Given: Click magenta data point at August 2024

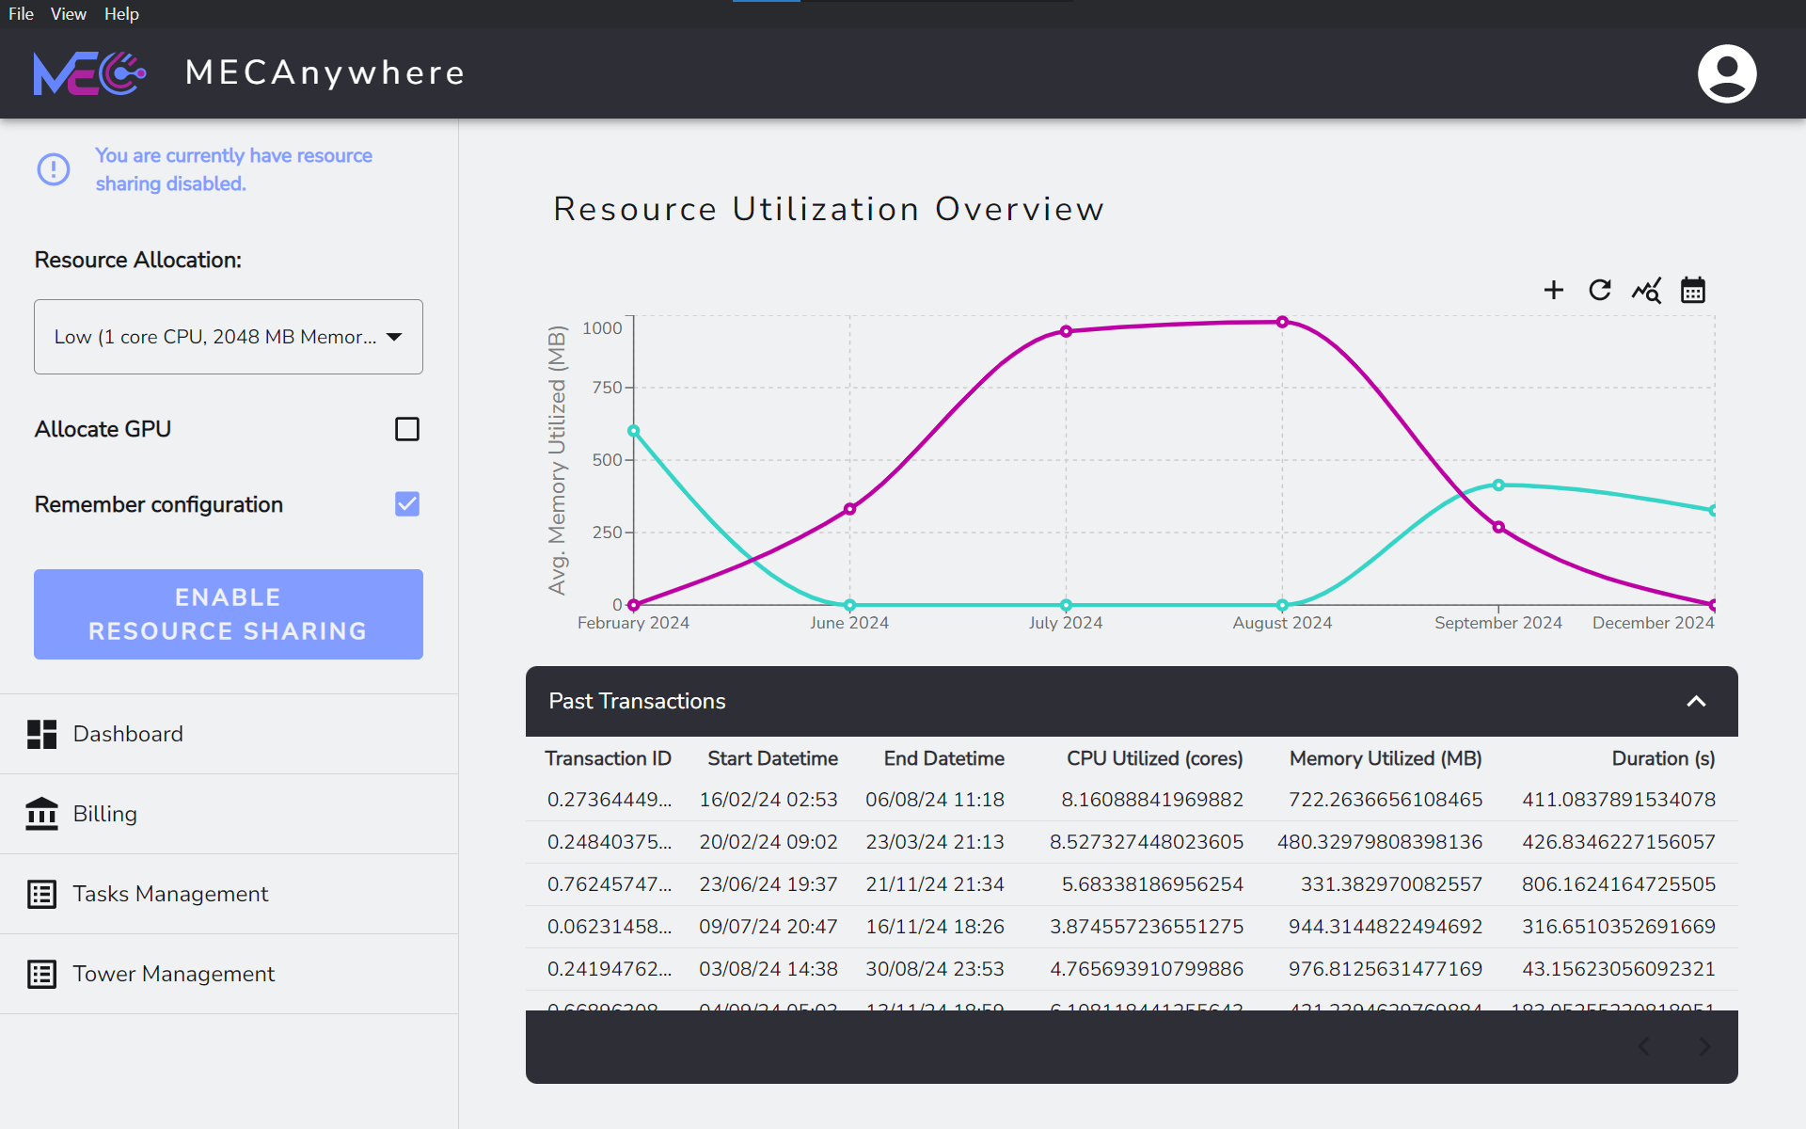Looking at the screenshot, I should 1282,322.
